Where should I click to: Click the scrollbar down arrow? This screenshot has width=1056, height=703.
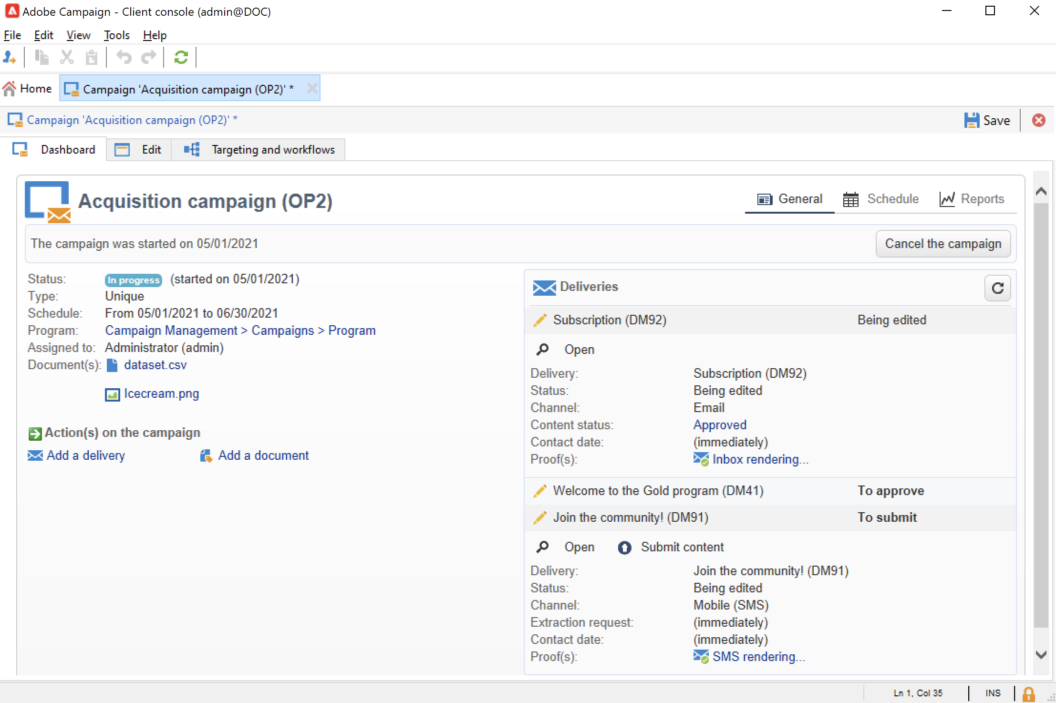(1041, 655)
